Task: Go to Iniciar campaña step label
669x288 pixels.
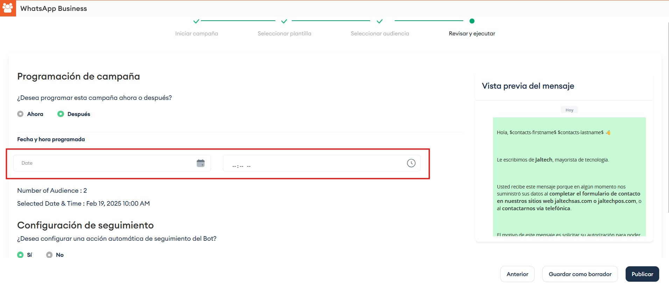Action: pos(196,34)
